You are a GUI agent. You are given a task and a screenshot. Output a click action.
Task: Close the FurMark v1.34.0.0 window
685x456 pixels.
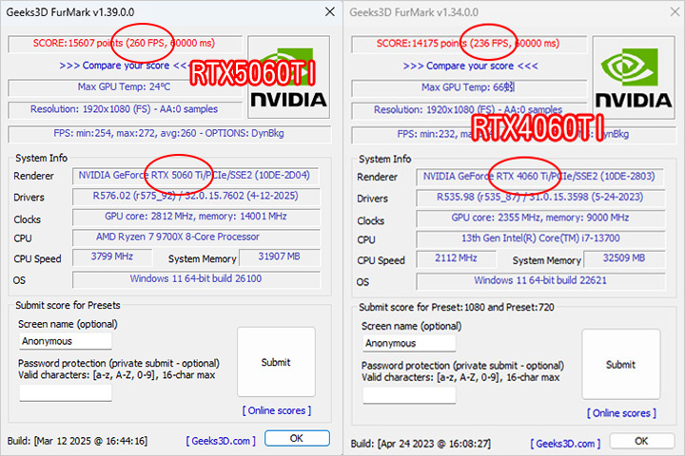pos(675,11)
